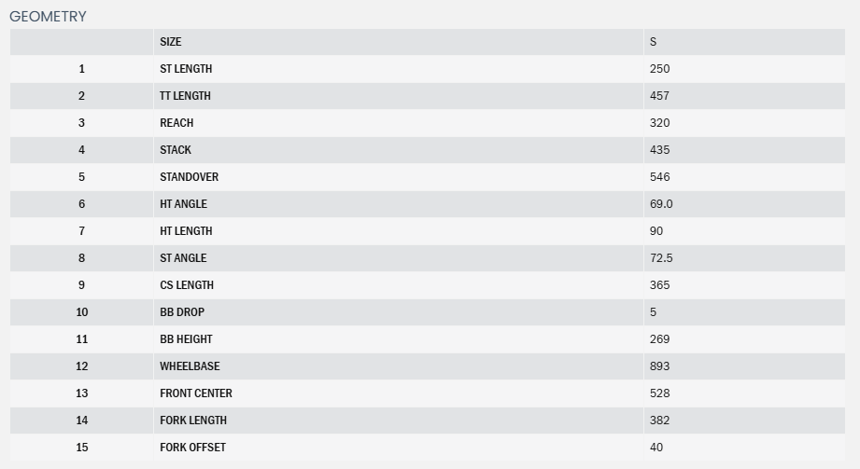Click the REACH row label
Viewport: 860px width, 469px height.
point(176,123)
